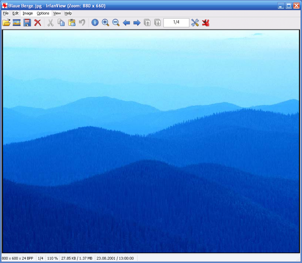
Task: Click status bar text '800 x 600 x 24 BPP'
Action: pos(17,258)
